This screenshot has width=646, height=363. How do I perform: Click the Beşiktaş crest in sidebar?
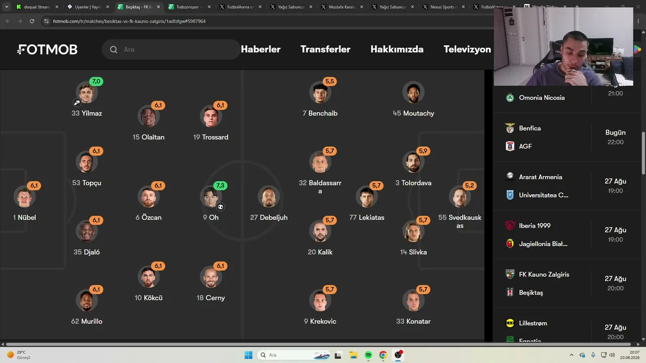coord(510,292)
